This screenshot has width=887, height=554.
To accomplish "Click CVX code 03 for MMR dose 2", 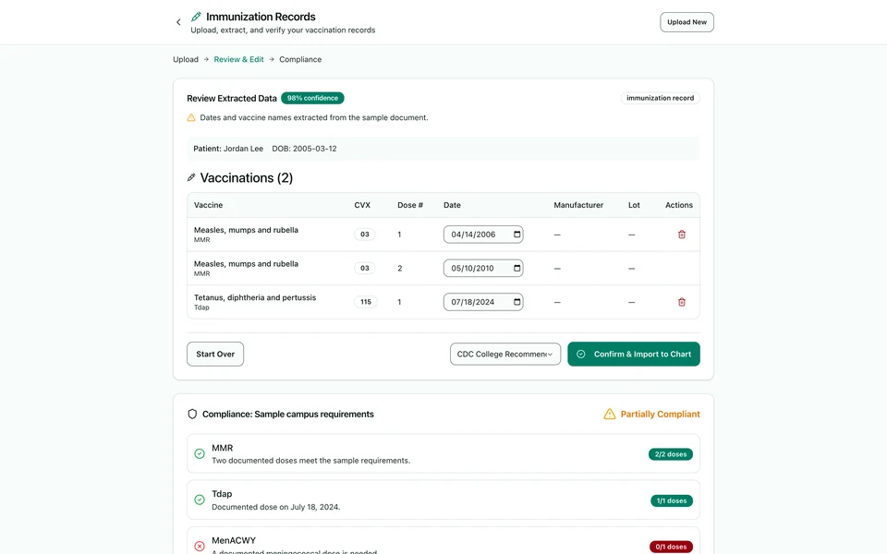I will pyautogui.click(x=365, y=268).
